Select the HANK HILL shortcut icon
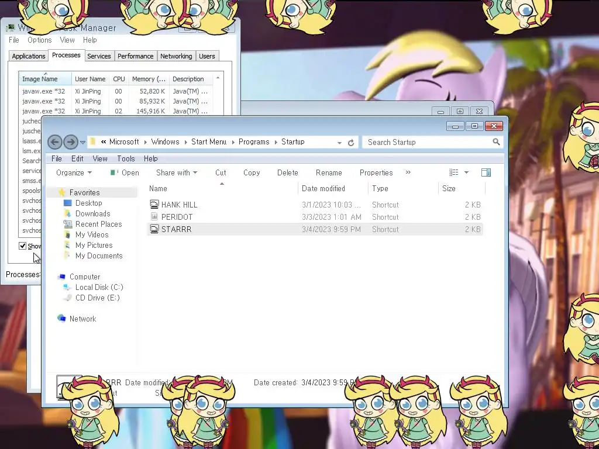Screen dimensions: 599x449 154,204
